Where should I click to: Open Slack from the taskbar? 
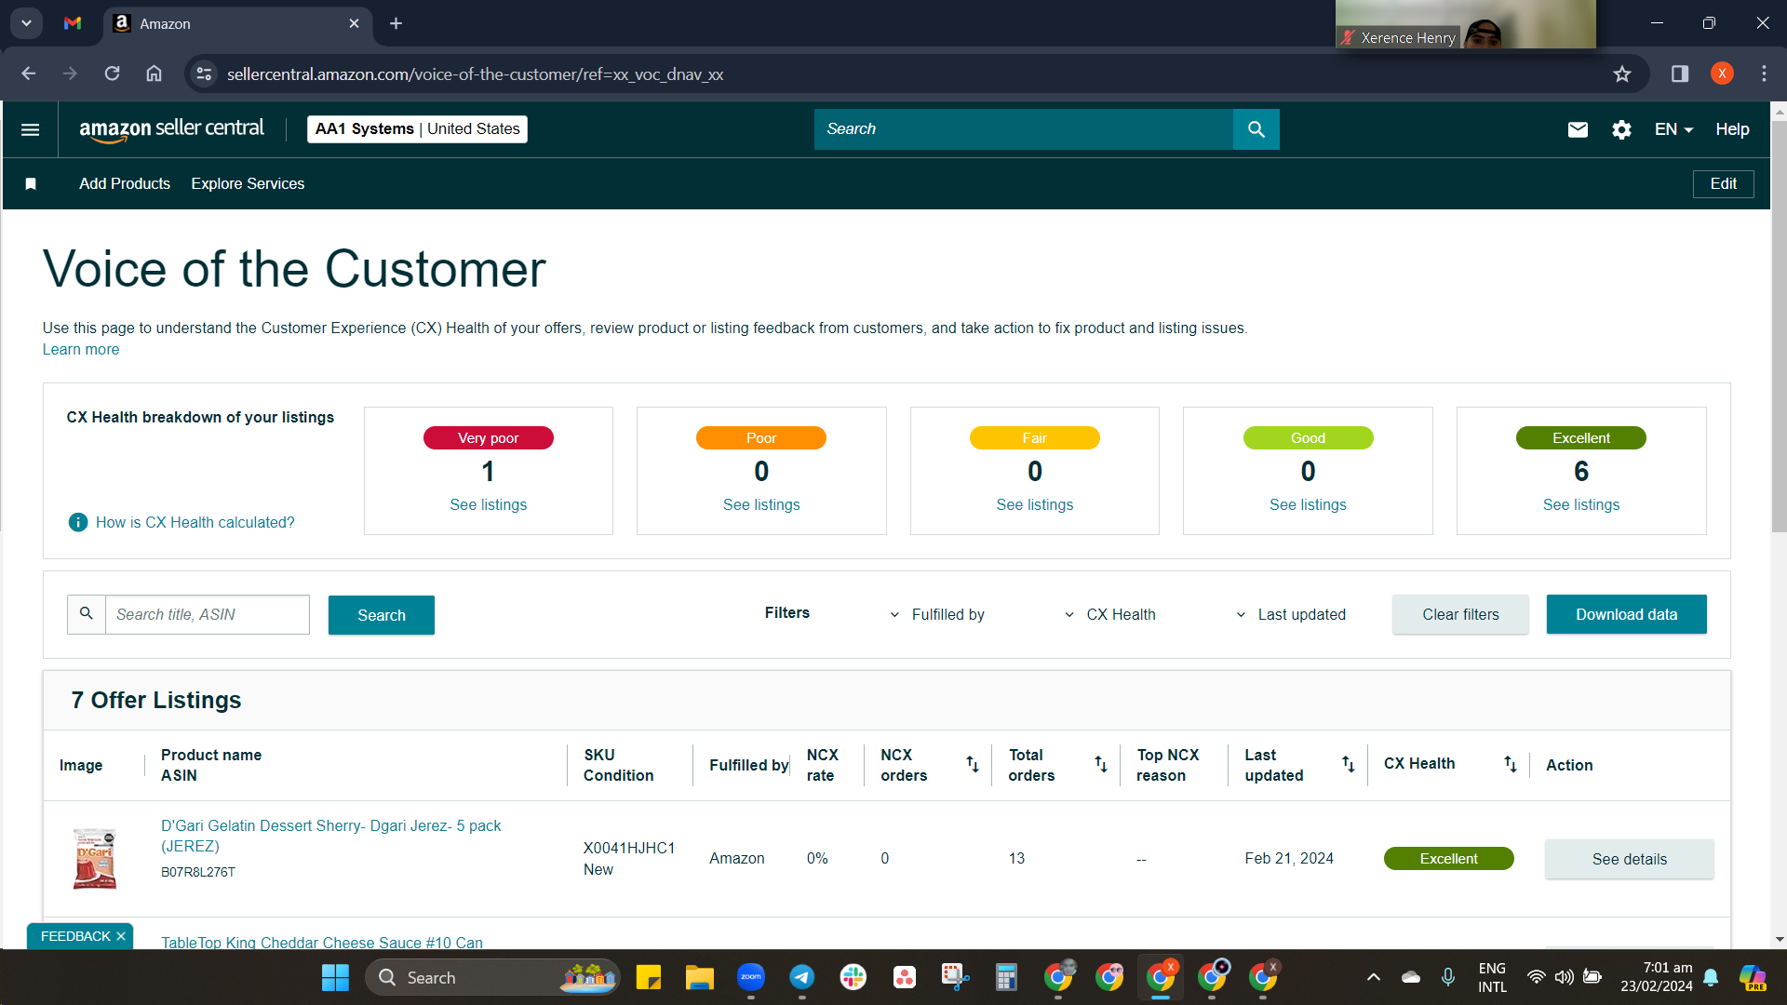(853, 977)
